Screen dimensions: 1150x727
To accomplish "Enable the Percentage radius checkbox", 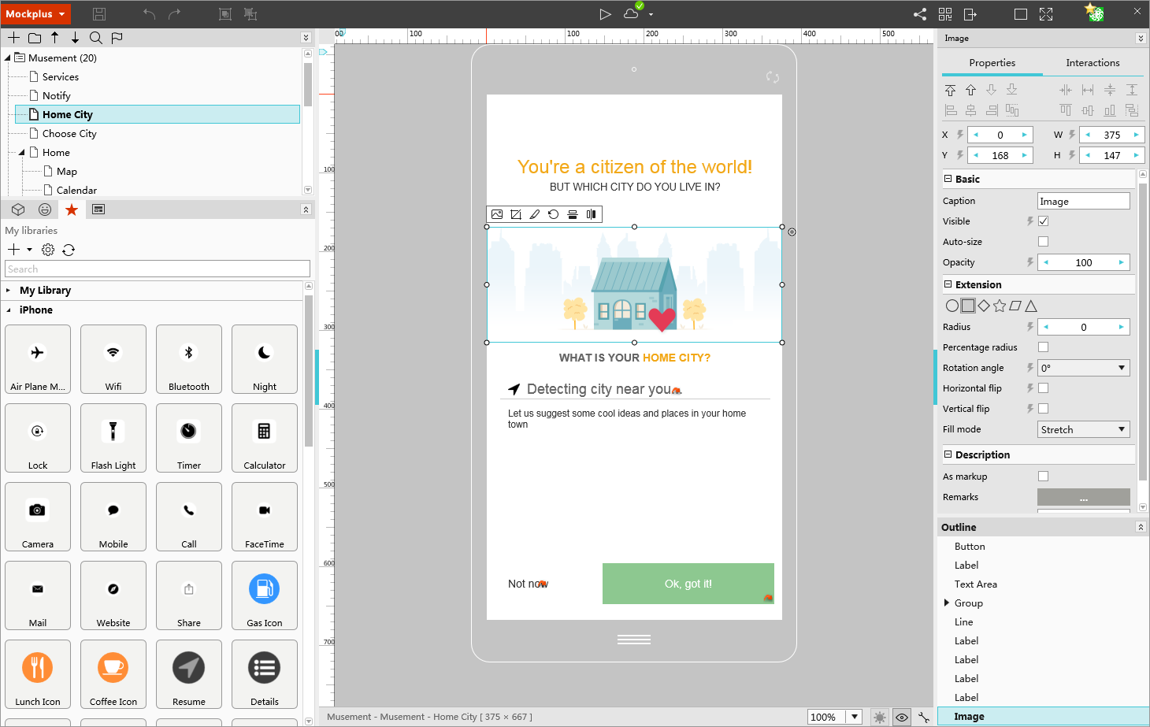I will click(x=1044, y=347).
